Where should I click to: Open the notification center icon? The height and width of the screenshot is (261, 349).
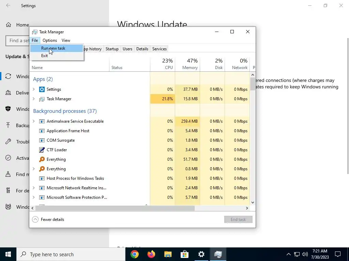pyautogui.click(x=338, y=254)
